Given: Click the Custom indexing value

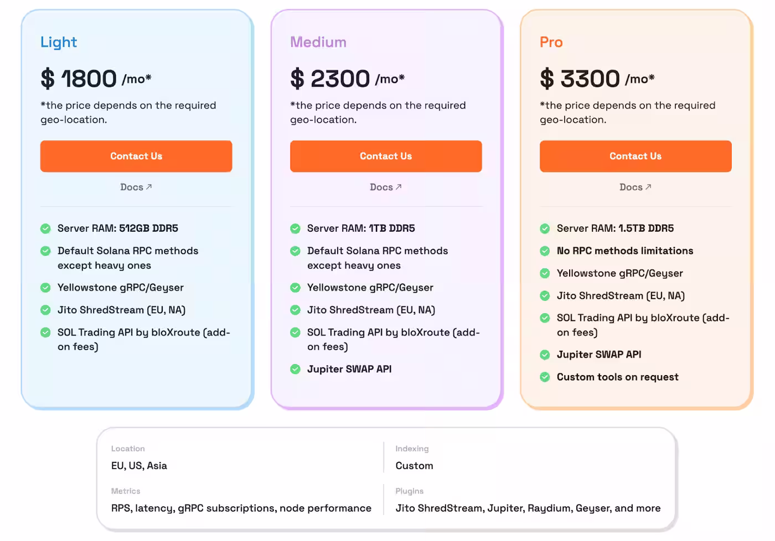Looking at the screenshot, I should point(414,466).
